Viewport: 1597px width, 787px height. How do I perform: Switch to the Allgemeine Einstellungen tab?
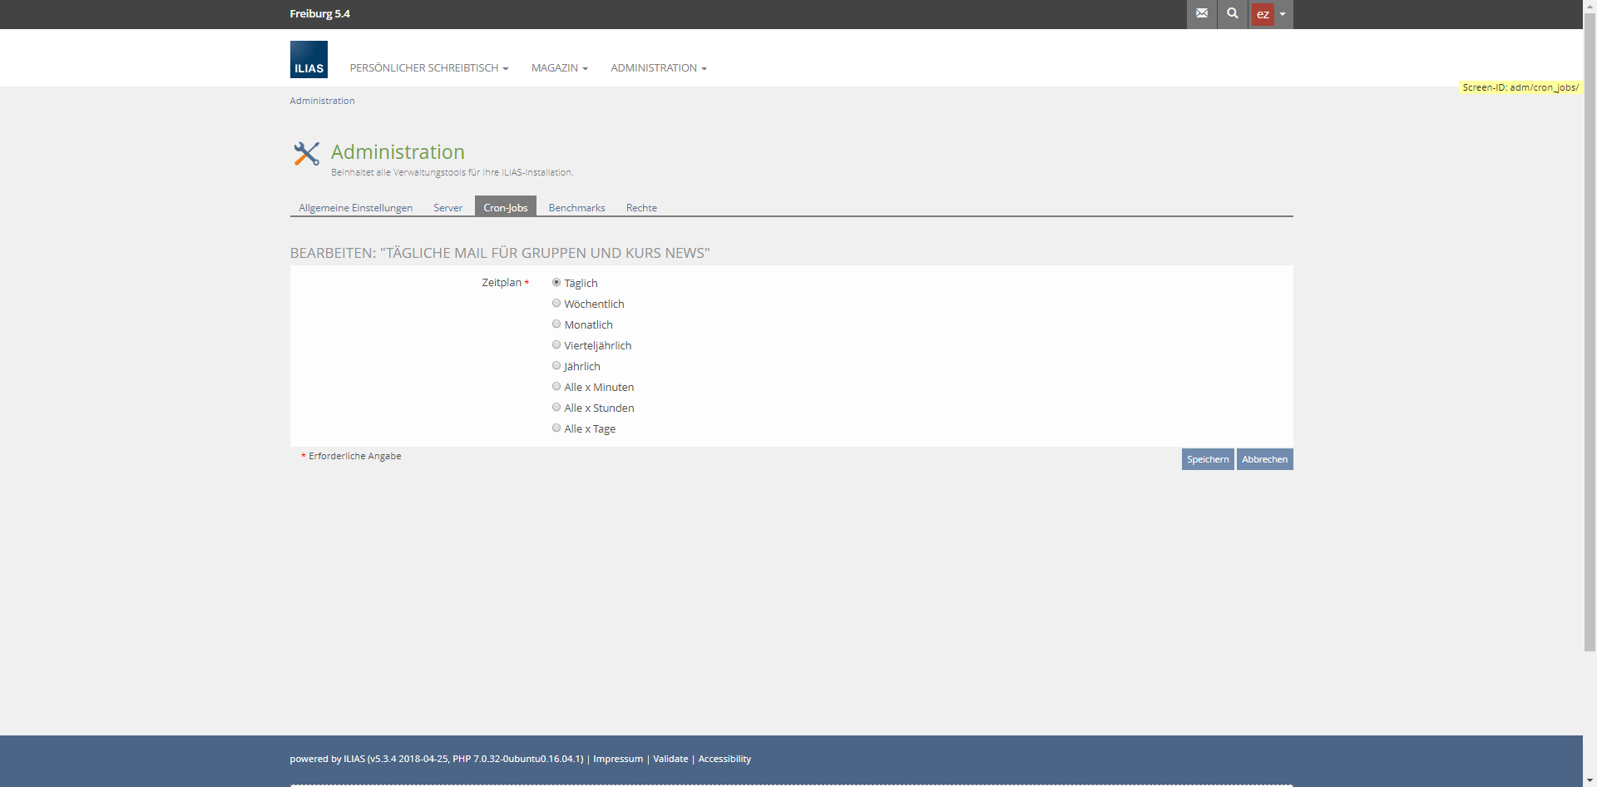[x=356, y=207]
